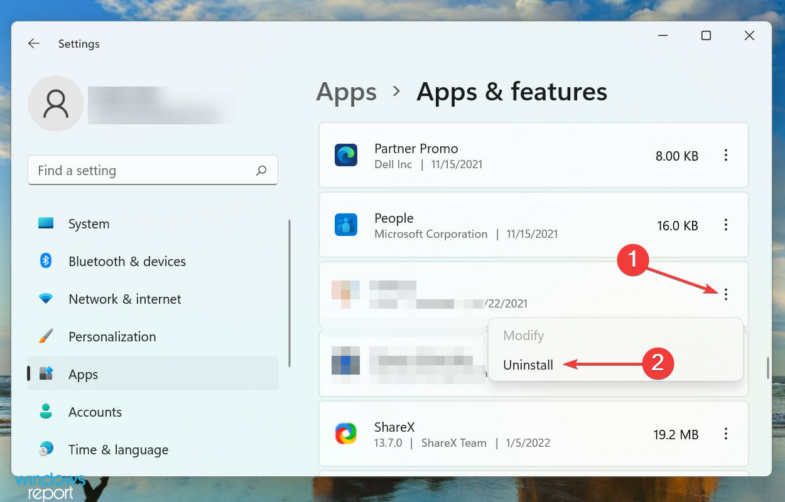Select the Apps category in sidebar
This screenshot has width=785, height=502.
[153, 374]
